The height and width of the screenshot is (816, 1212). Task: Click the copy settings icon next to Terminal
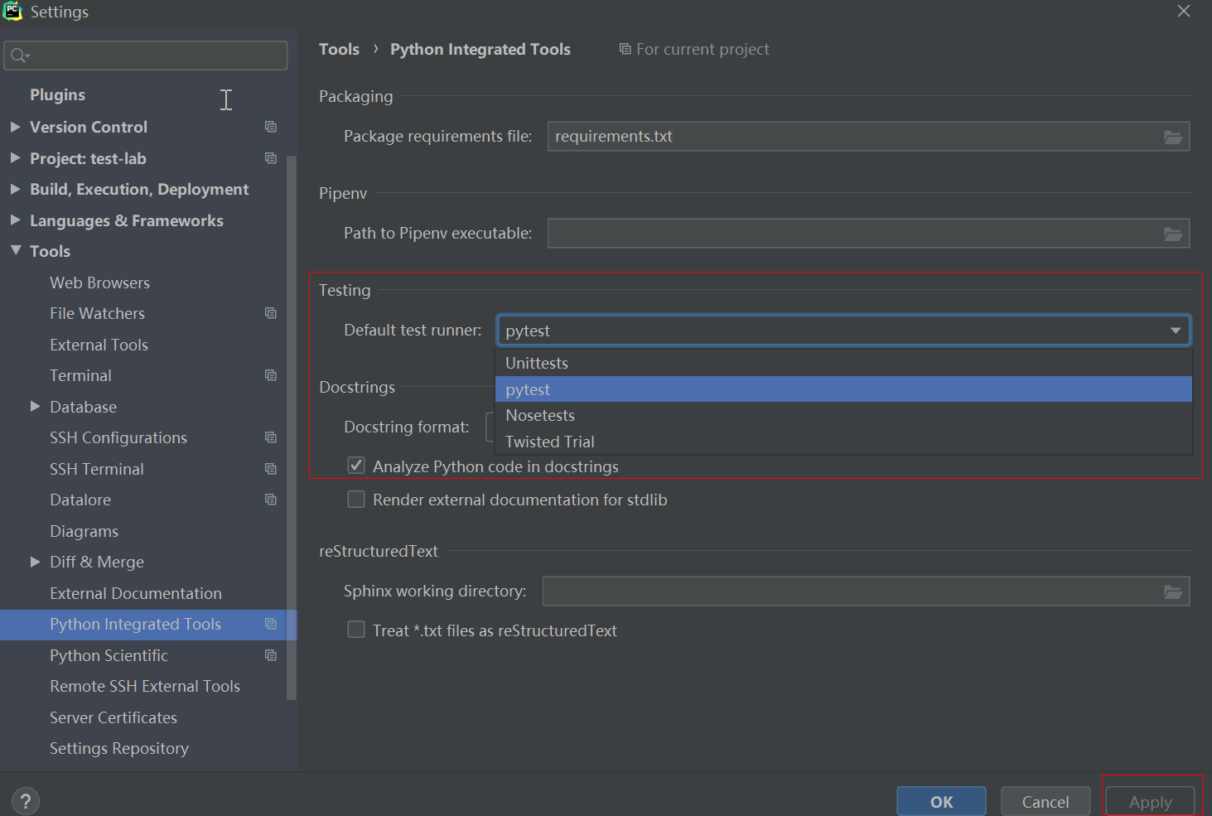pyautogui.click(x=270, y=374)
